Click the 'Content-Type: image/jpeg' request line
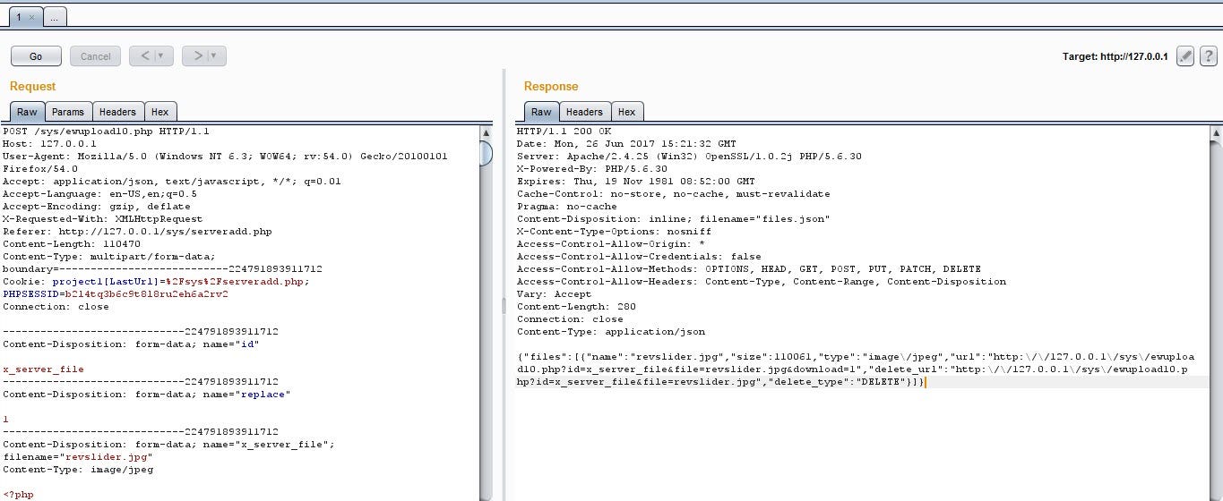 [78, 469]
